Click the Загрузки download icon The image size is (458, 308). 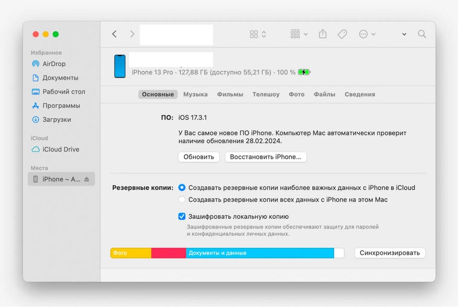coord(36,119)
